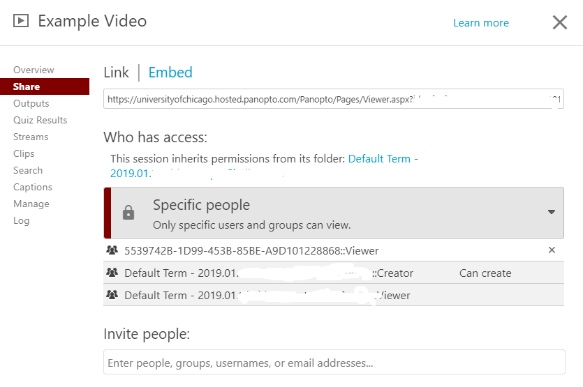Click the padlock icon in Specific people
This screenshot has width=583, height=387.
click(128, 213)
